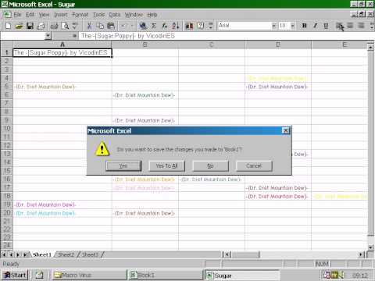Image resolution: width=375 pixels, height=281 pixels.
Task: Open the Undo history dropdown arrow
Action: point(132,26)
